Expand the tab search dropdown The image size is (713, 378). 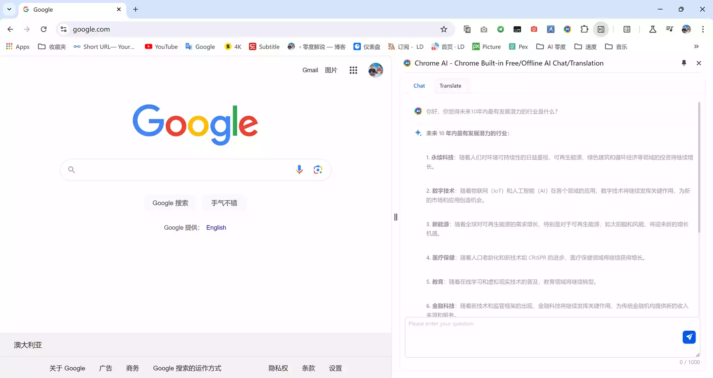(x=9, y=9)
